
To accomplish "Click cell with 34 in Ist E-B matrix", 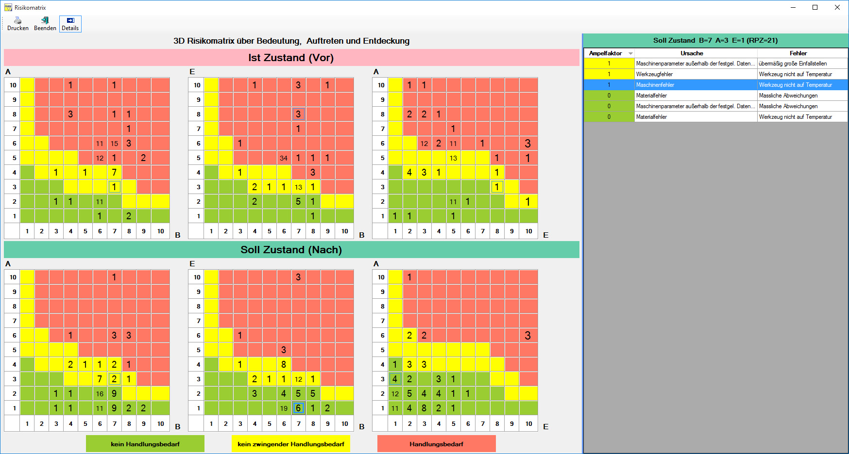I will pyautogui.click(x=284, y=158).
